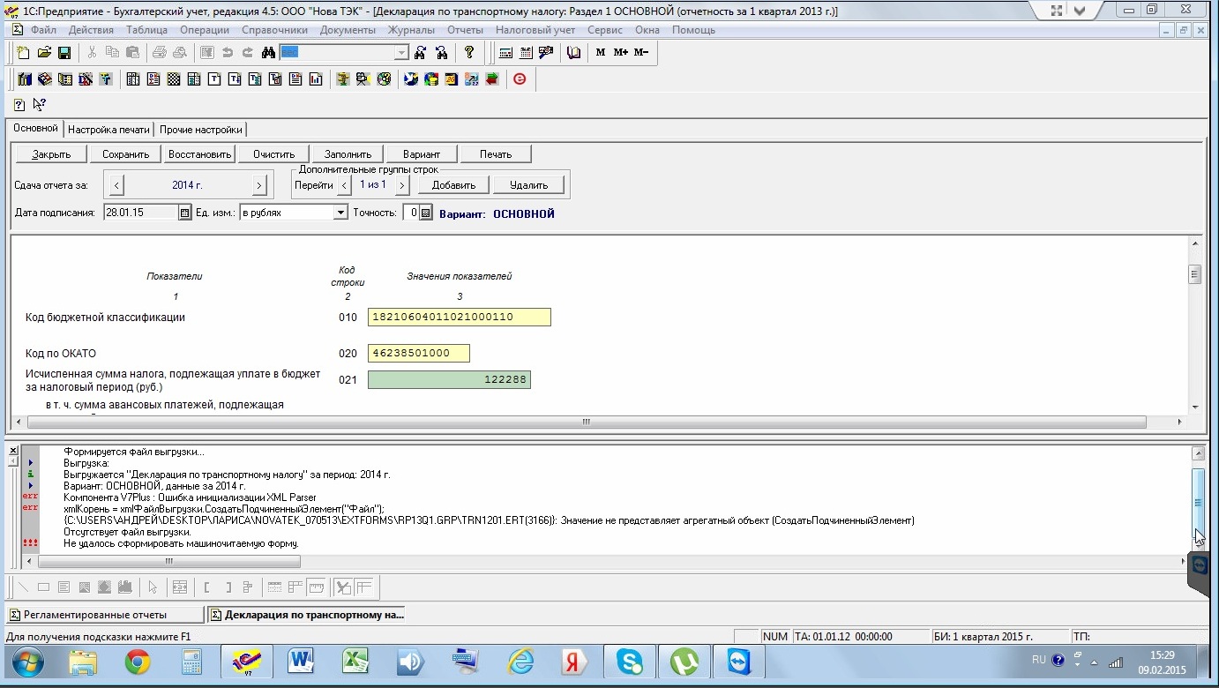Click the Open folder toolbar icon
Image resolution: width=1219 pixels, height=688 pixels.
pos(44,53)
